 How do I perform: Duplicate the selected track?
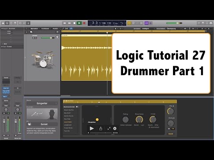click(x=31, y=32)
